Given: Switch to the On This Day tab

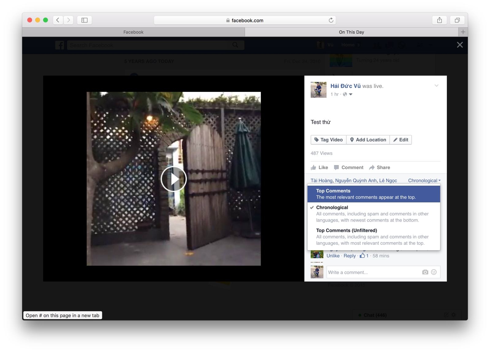Looking at the screenshot, I should [x=352, y=32].
